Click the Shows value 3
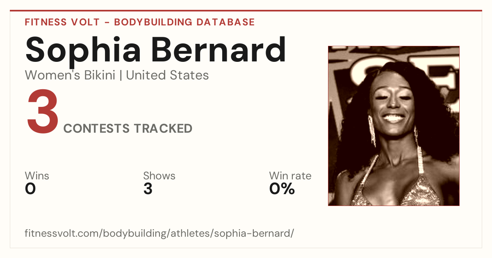Image resolution: width=492 pixels, height=258 pixels. pyautogui.click(x=148, y=189)
